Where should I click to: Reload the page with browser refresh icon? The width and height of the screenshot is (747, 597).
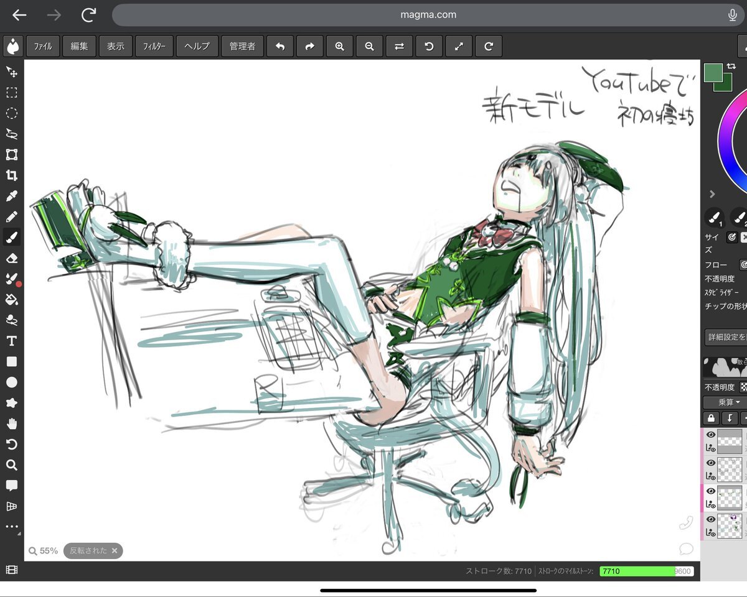click(x=88, y=15)
